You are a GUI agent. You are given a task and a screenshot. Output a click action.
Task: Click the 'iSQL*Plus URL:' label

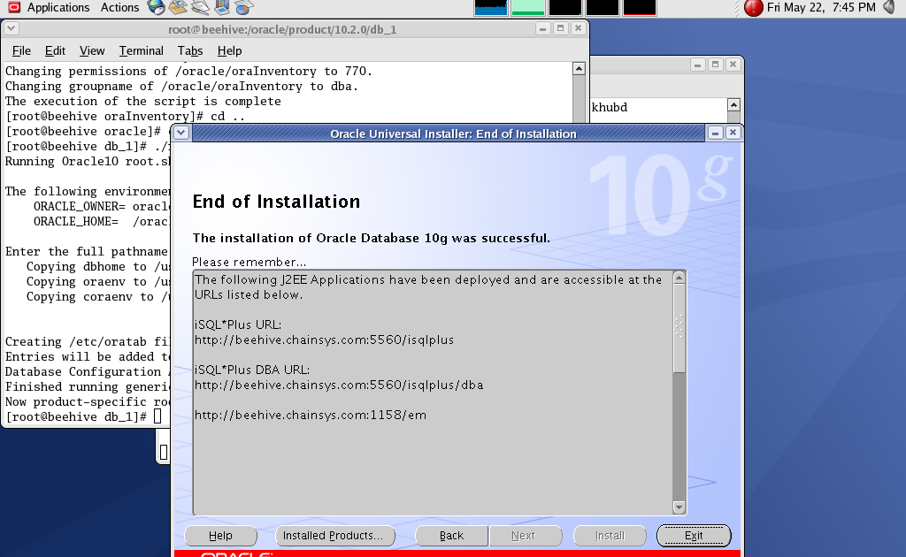238,325
